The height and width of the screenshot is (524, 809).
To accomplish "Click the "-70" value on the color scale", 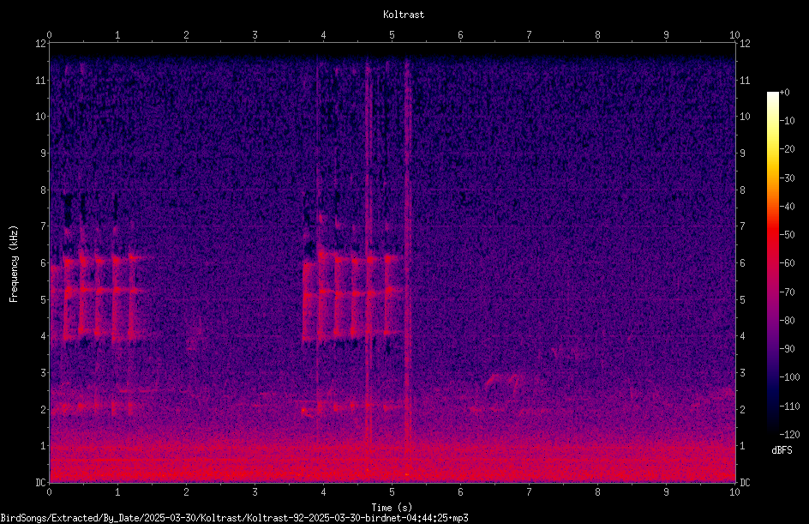I will pyautogui.click(x=787, y=292).
